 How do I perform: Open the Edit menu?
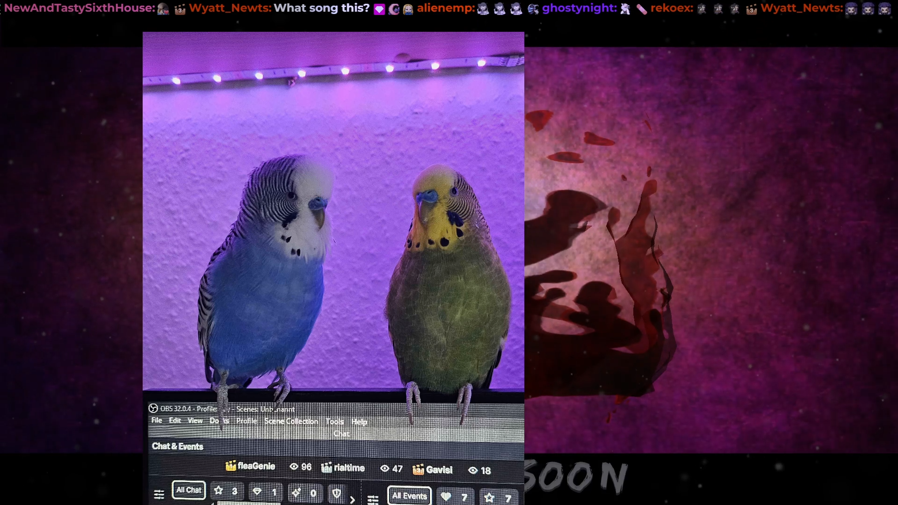pyautogui.click(x=175, y=420)
